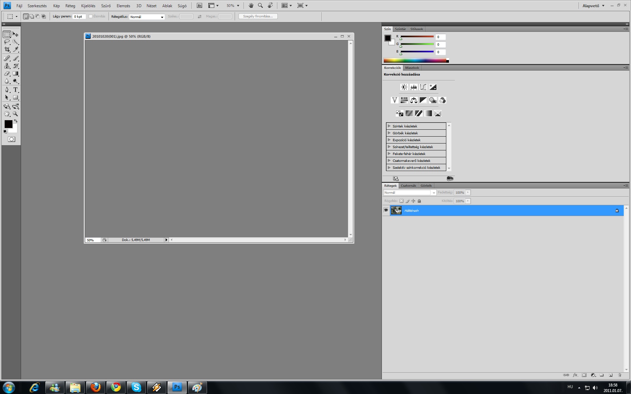Viewport: 631px width, 394px height.
Task: Open the Szűrő menu
Action: click(x=106, y=6)
